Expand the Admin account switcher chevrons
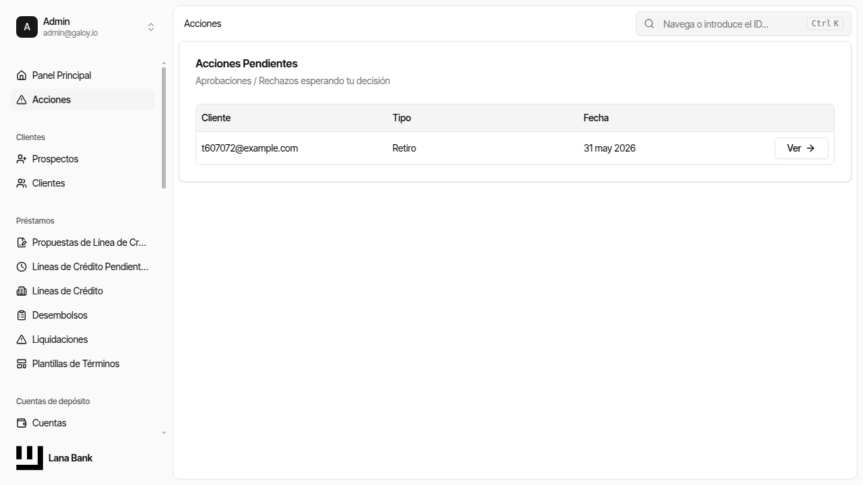Image resolution: width=863 pixels, height=485 pixels. pyautogui.click(x=151, y=27)
